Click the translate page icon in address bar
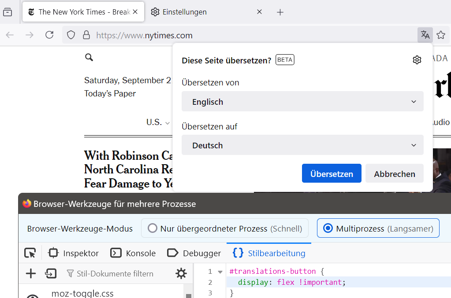The image size is (451, 298). point(425,35)
